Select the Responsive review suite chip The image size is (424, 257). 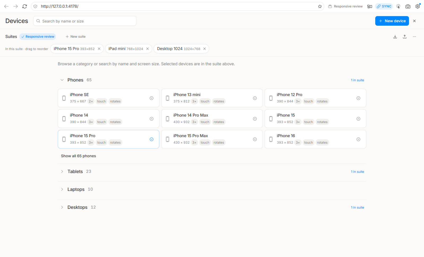click(38, 37)
